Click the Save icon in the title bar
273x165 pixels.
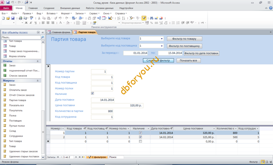point(8,3)
